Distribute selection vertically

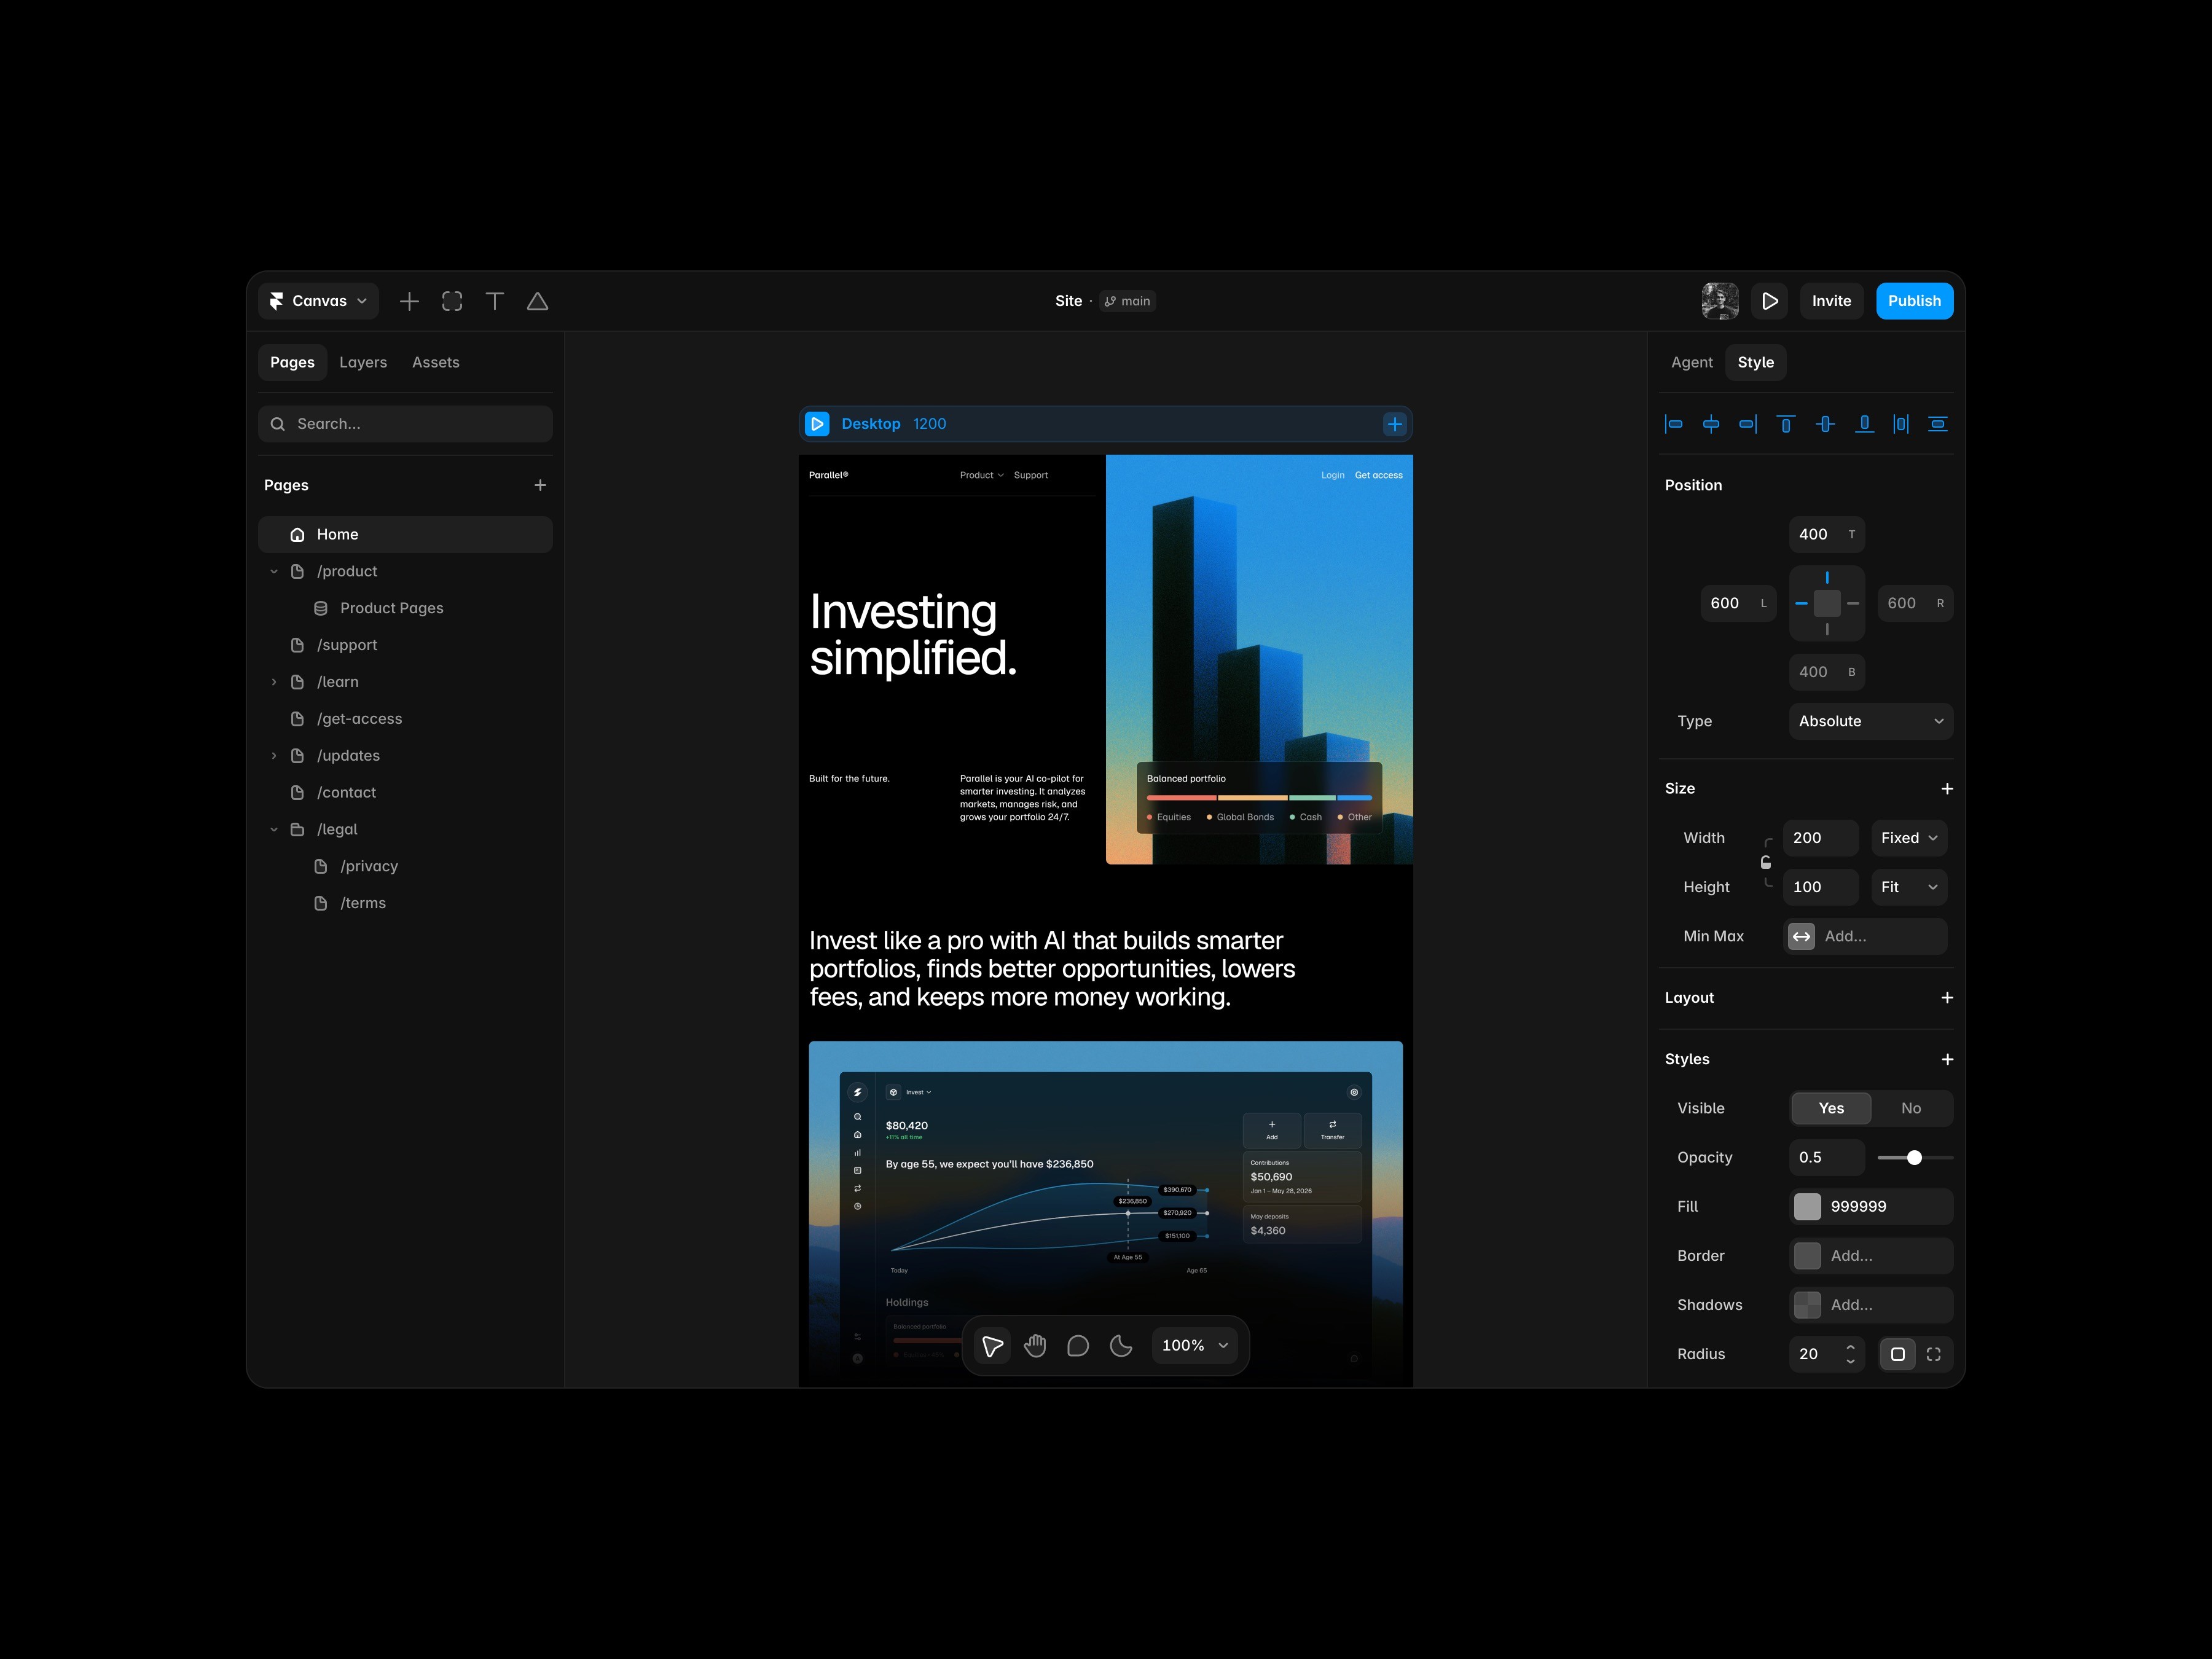(x=1938, y=424)
